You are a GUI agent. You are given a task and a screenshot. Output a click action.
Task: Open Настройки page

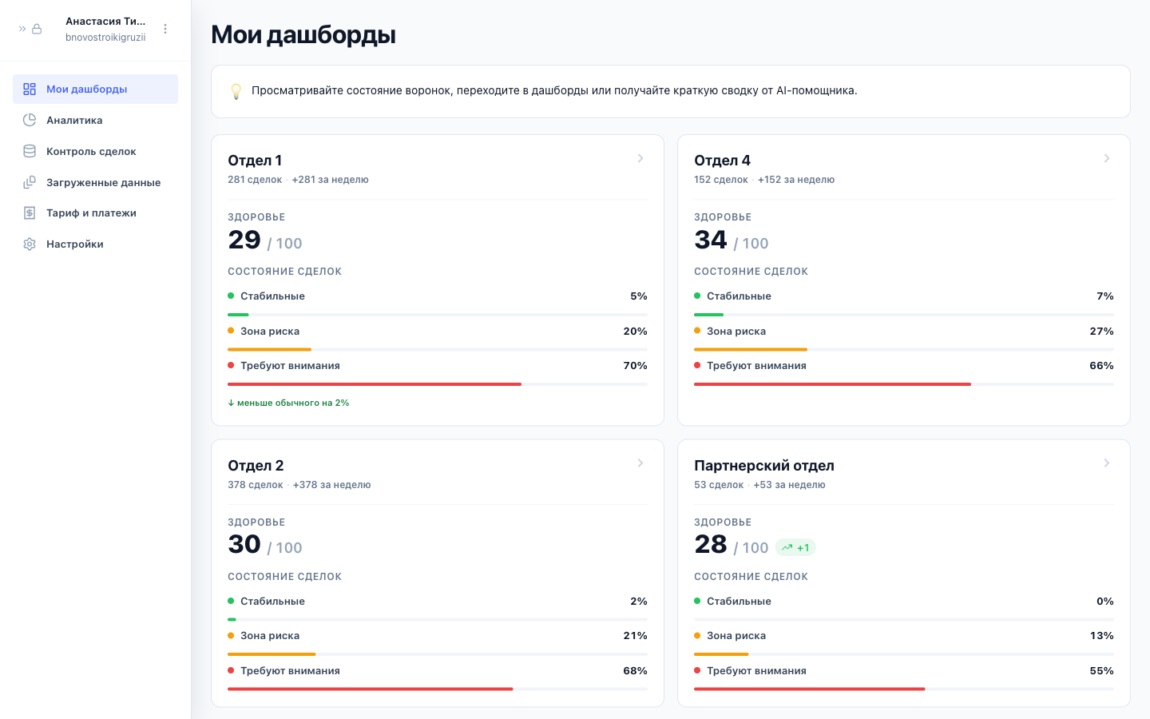95,244
